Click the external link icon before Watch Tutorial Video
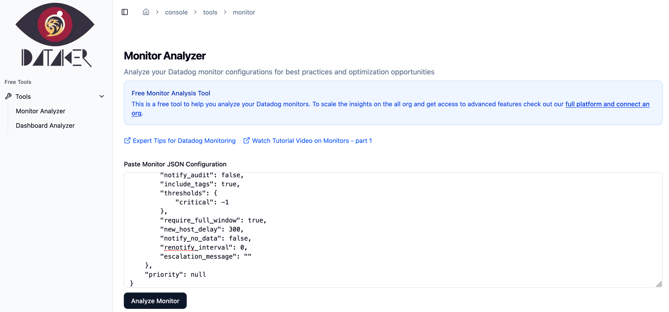The width and height of the screenshot is (669, 312). [x=246, y=141]
